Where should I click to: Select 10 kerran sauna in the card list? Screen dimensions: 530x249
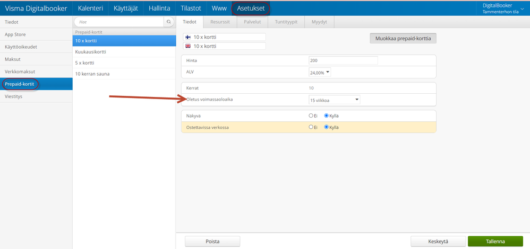(x=124, y=74)
